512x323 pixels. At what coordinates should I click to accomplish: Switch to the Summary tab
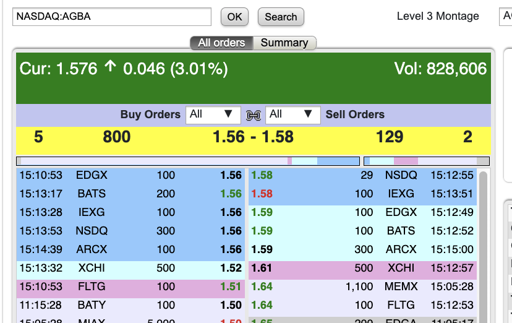click(x=284, y=43)
